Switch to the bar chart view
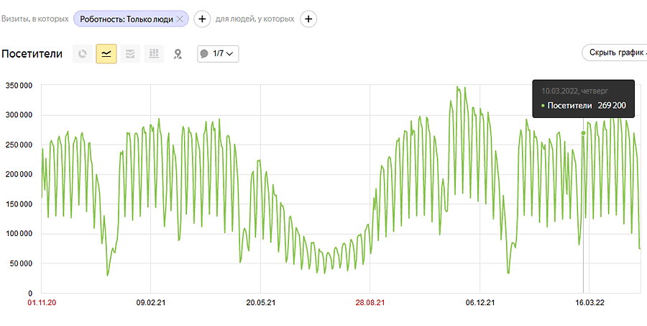The height and width of the screenshot is (326, 647). pos(153,53)
